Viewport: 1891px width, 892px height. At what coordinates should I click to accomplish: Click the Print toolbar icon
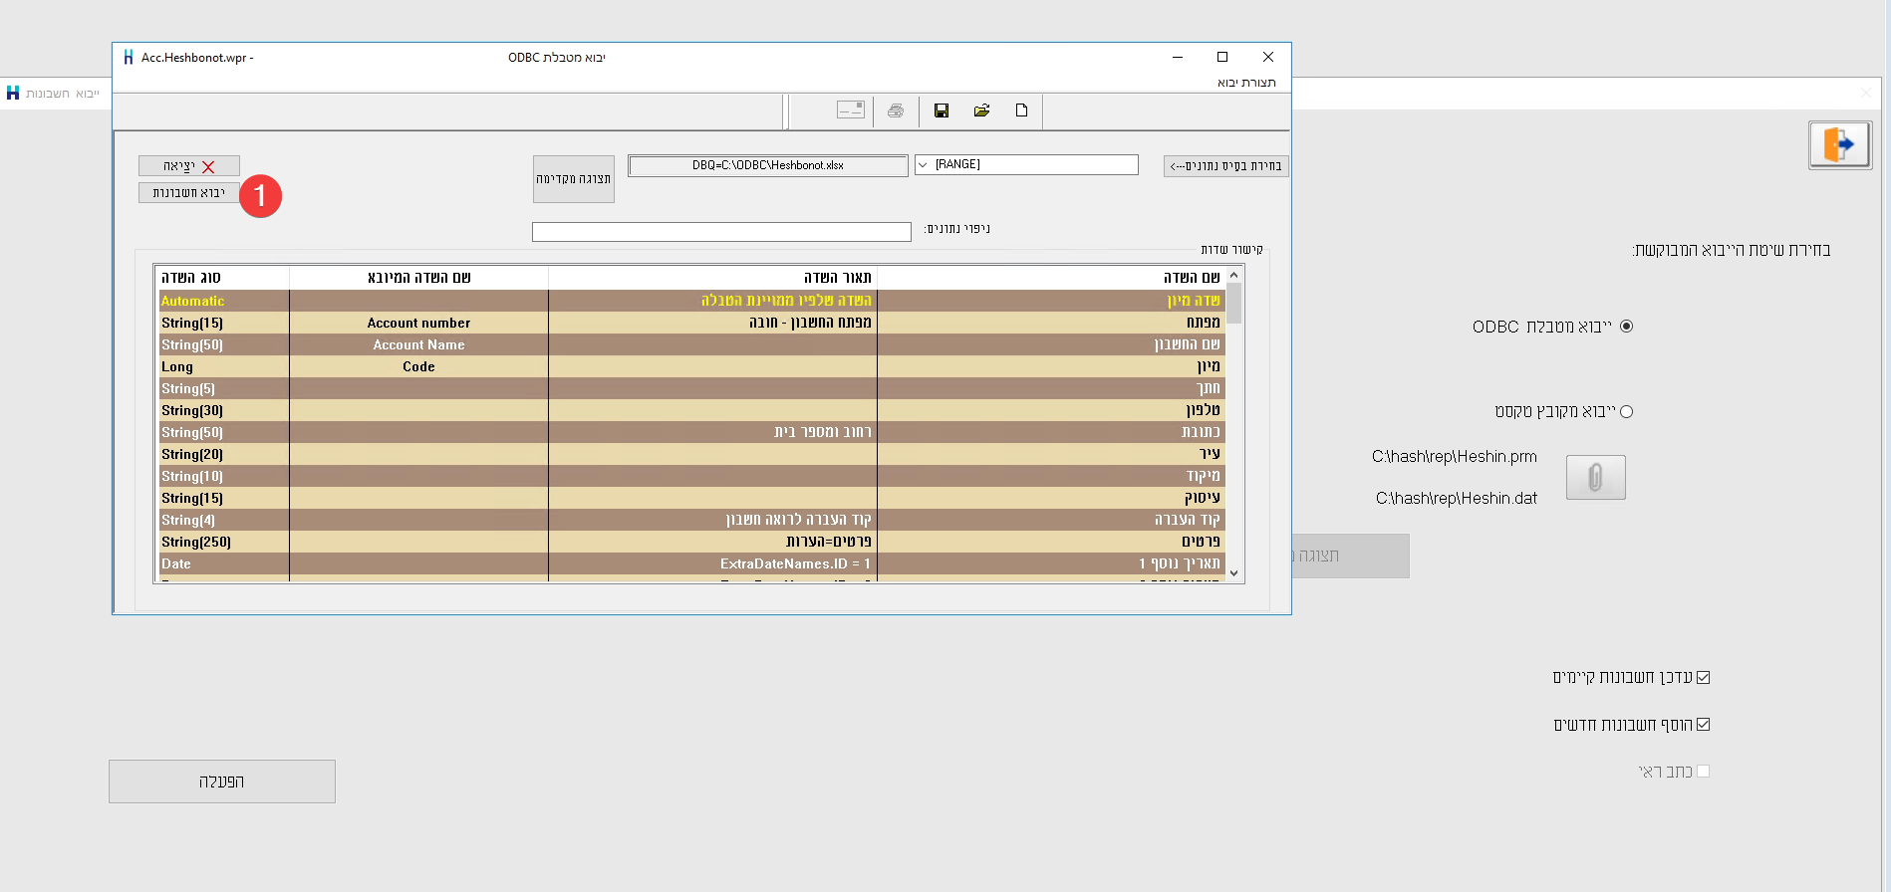point(896,111)
